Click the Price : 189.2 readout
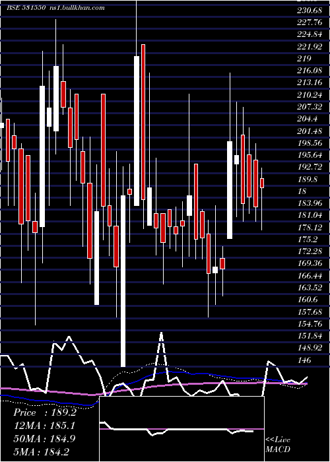The width and height of the screenshot is (330, 462). click(x=45, y=412)
